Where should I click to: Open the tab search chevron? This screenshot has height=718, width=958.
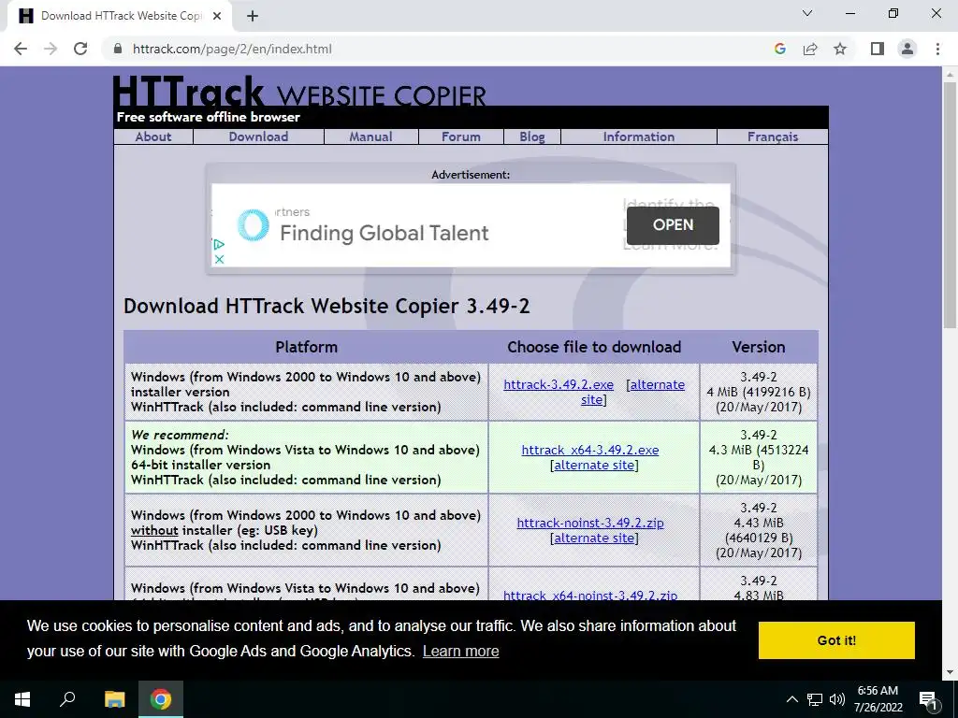807,13
